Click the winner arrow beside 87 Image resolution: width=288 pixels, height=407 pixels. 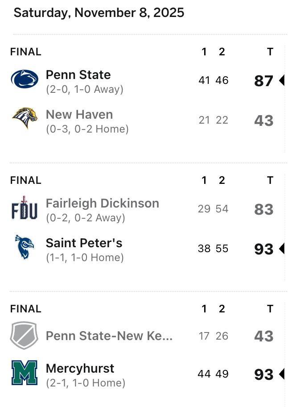[282, 80]
